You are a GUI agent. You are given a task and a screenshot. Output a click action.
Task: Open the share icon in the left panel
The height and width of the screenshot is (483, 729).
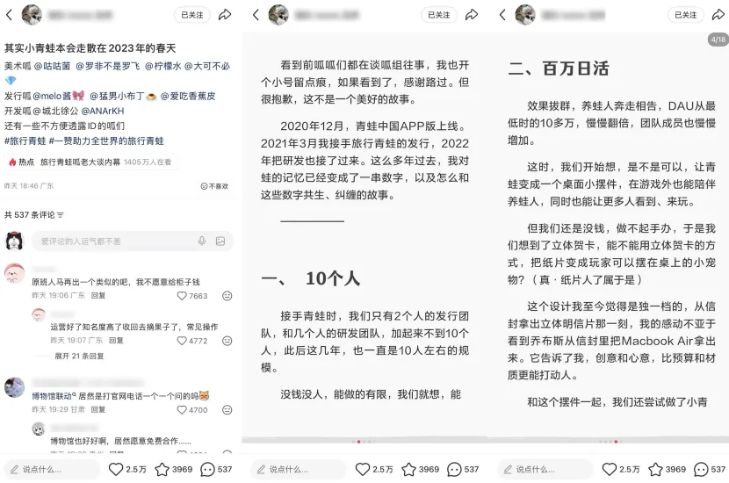click(x=225, y=15)
